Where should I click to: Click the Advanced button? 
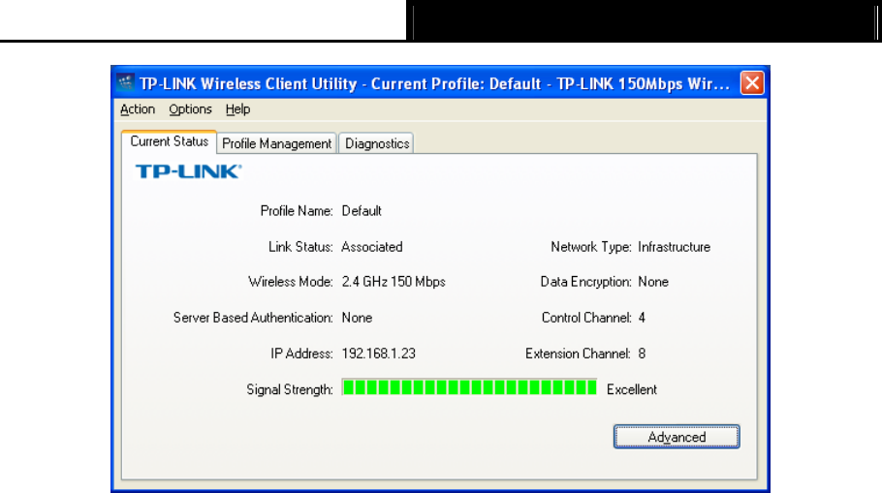[677, 437]
